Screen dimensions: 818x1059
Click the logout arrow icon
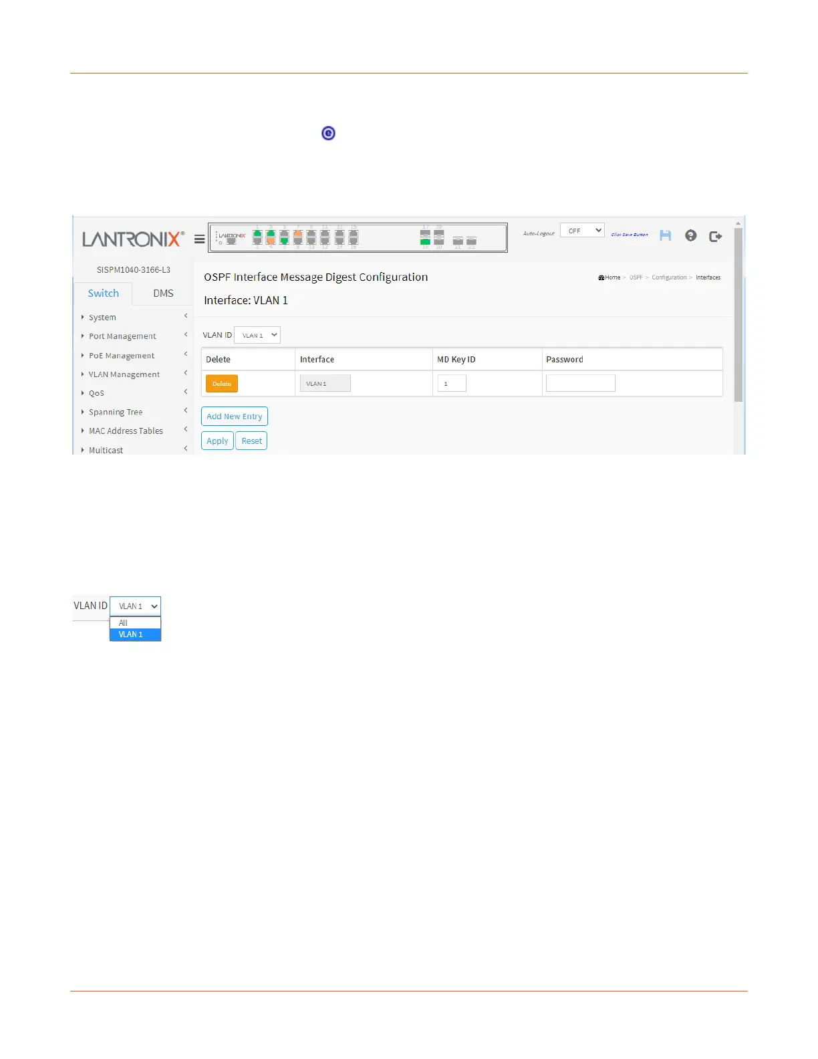(715, 236)
